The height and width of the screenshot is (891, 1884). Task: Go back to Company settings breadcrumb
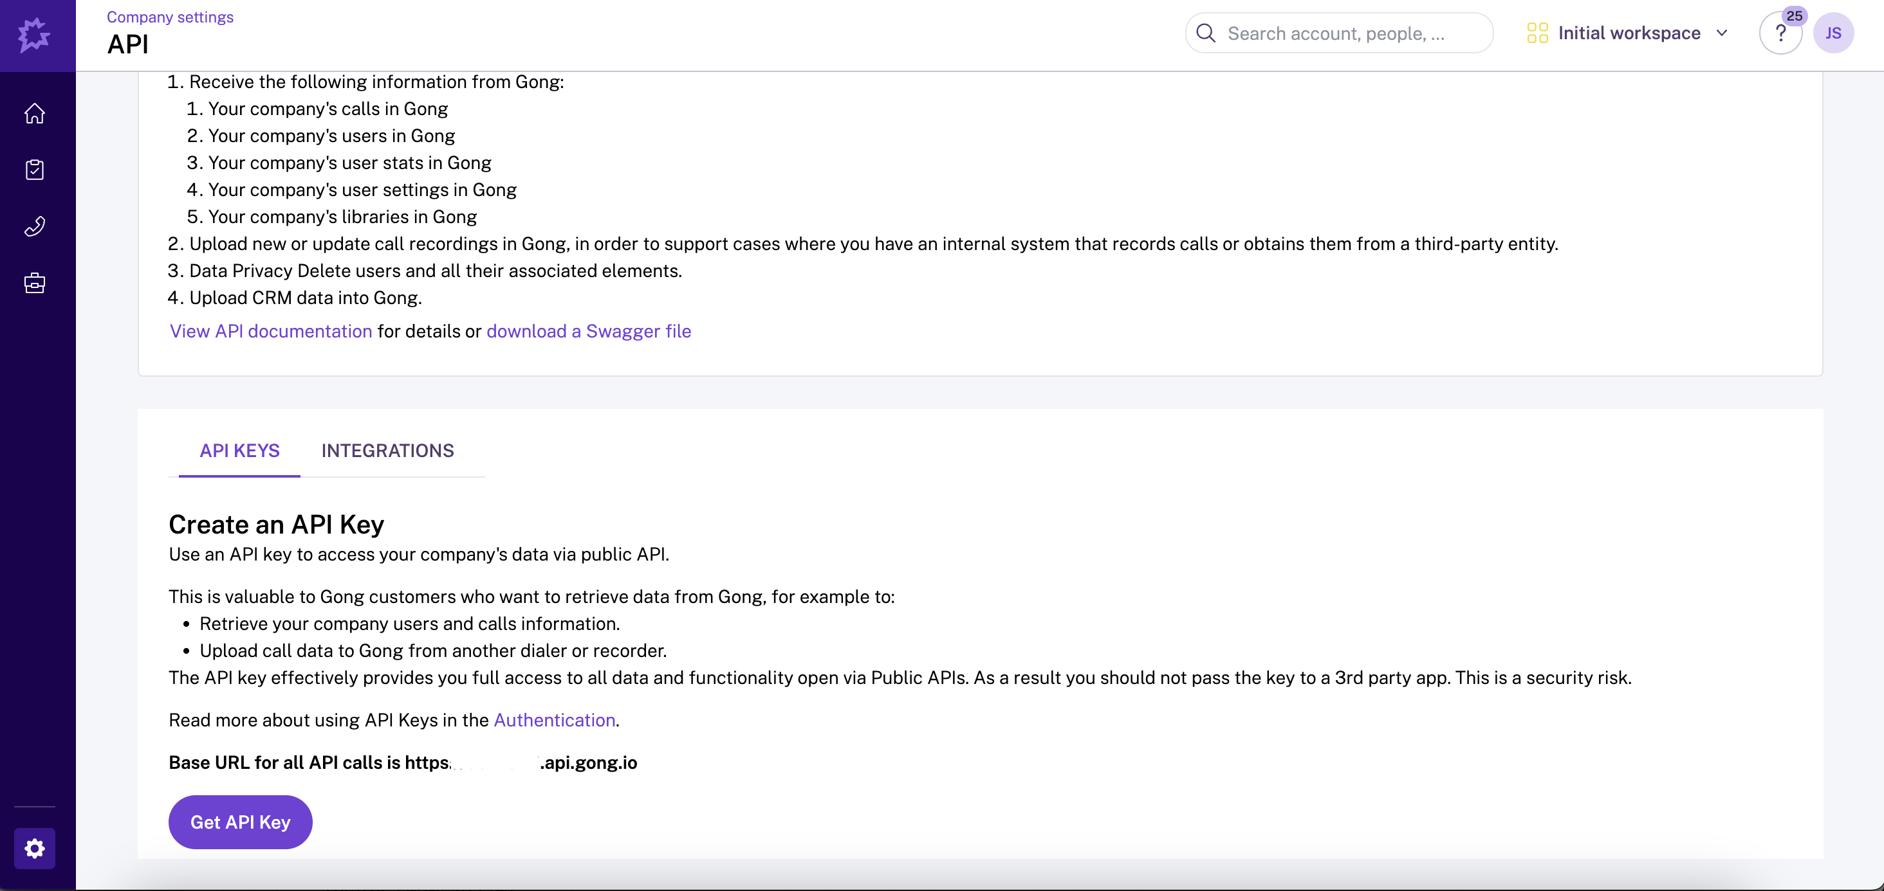pos(170,16)
